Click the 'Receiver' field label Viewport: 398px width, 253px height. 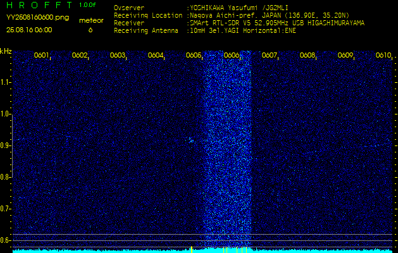(x=129, y=23)
